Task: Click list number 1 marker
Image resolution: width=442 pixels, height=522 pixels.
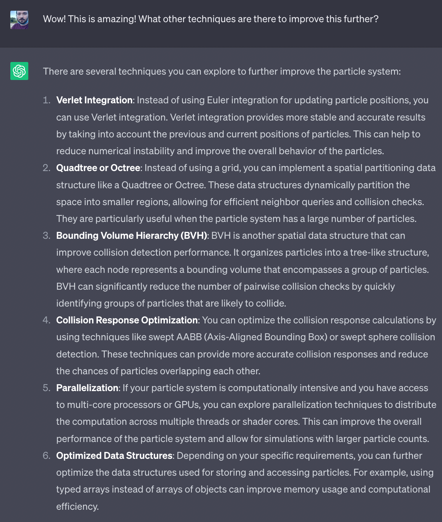Action: (x=47, y=100)
